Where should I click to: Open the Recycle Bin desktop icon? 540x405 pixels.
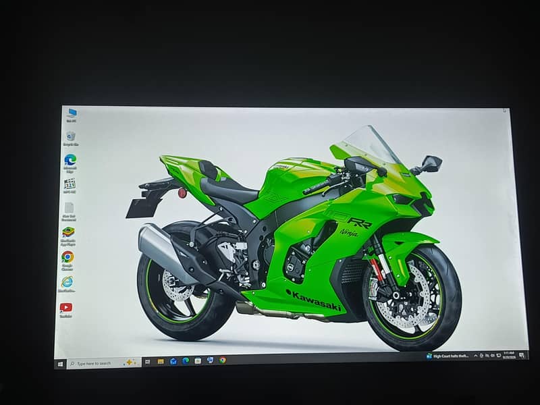pos(71,138)
